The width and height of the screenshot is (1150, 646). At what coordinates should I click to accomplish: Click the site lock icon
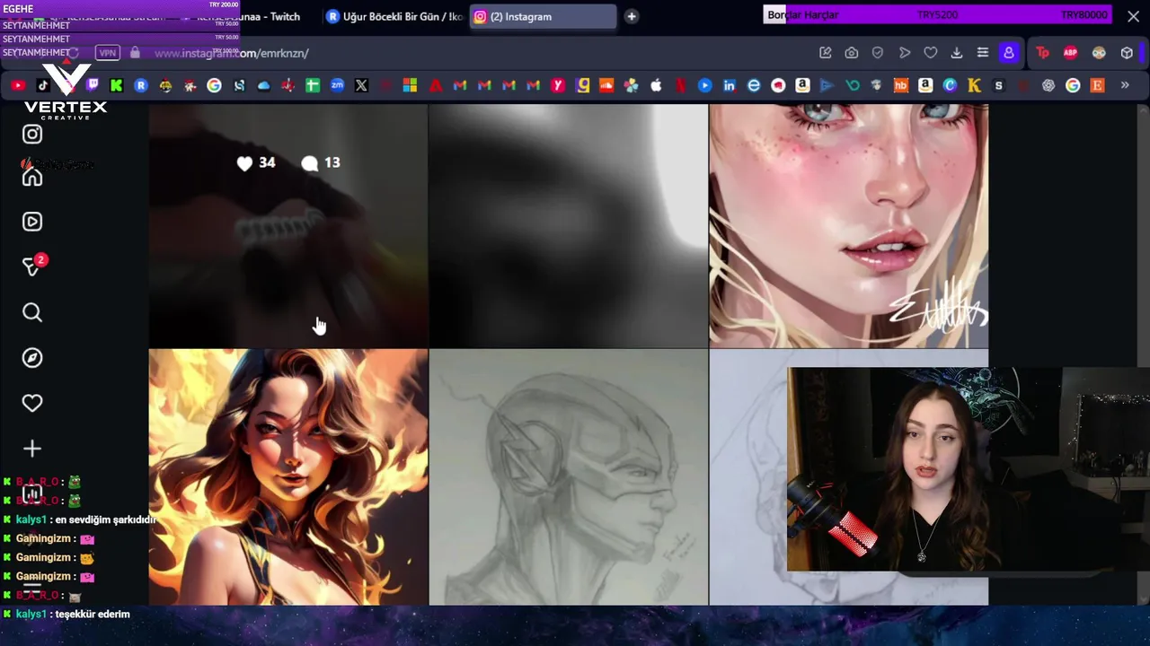pyautogui.click(x=135, y=53)
